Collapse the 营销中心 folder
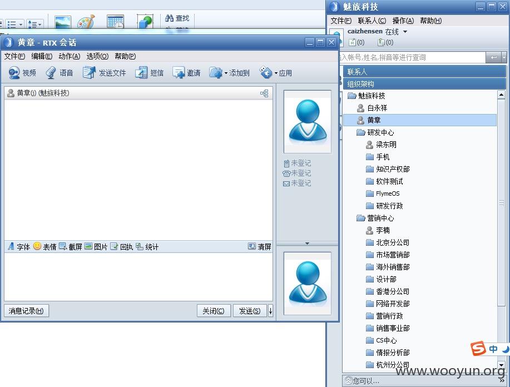This screenshot has height=387, width=510. point(361,218)
